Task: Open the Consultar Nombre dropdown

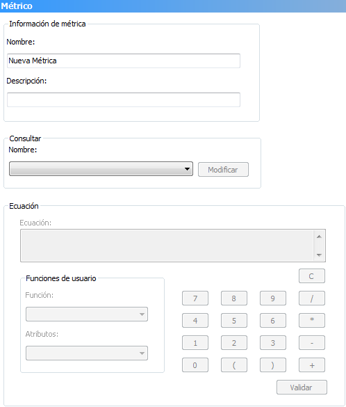Action: [101, 169]
